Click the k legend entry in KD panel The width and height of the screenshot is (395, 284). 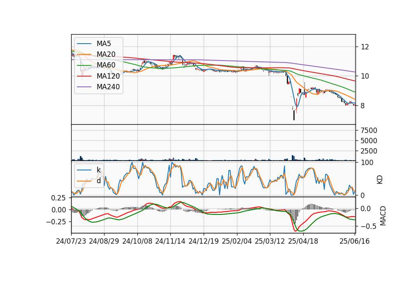pyautogui.click(x=89, y=170)
